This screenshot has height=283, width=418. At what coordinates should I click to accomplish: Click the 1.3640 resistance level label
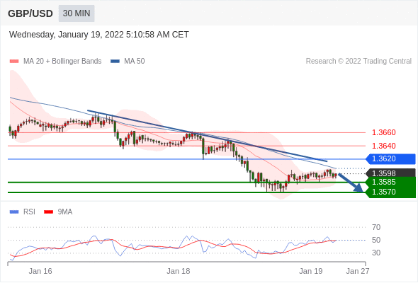(x=383, y=146)
